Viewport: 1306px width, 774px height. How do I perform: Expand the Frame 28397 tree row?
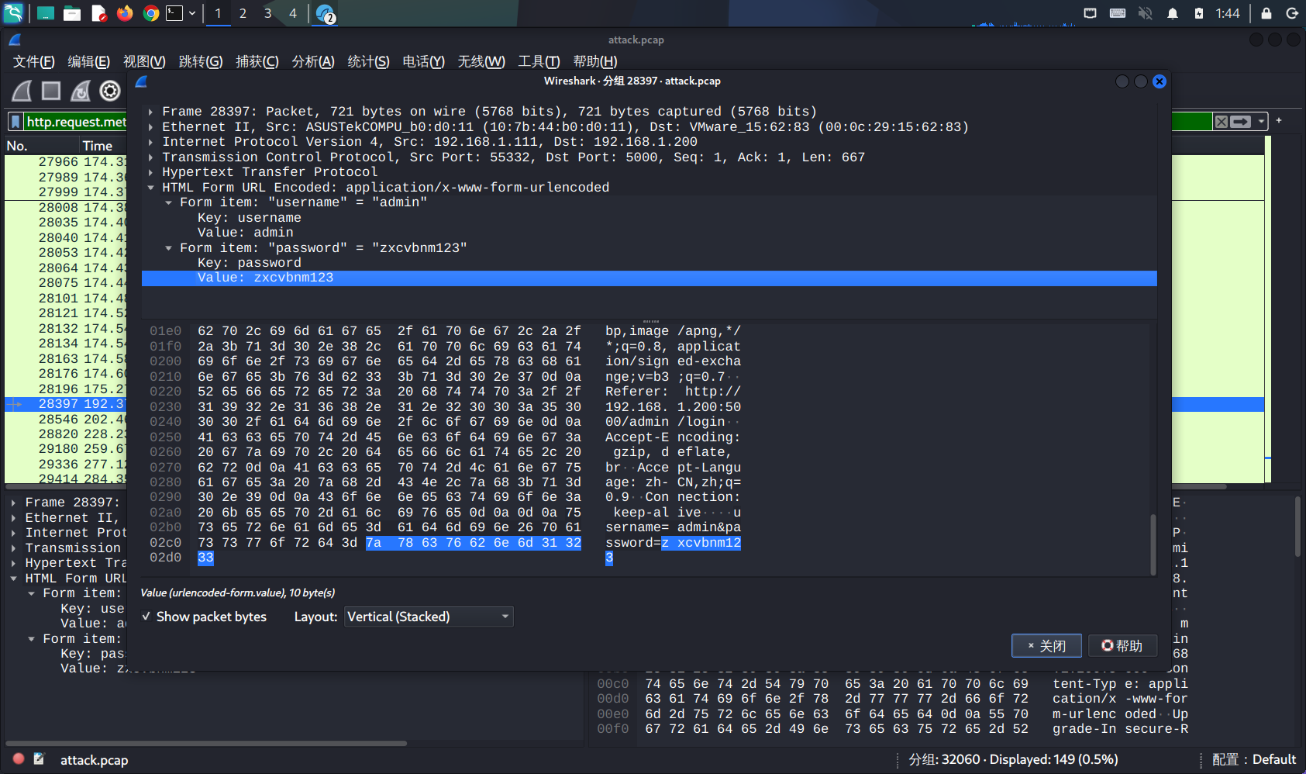click(150, 112)
